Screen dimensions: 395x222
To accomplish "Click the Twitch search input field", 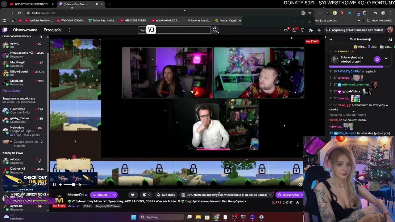I will tap(174, 30).
